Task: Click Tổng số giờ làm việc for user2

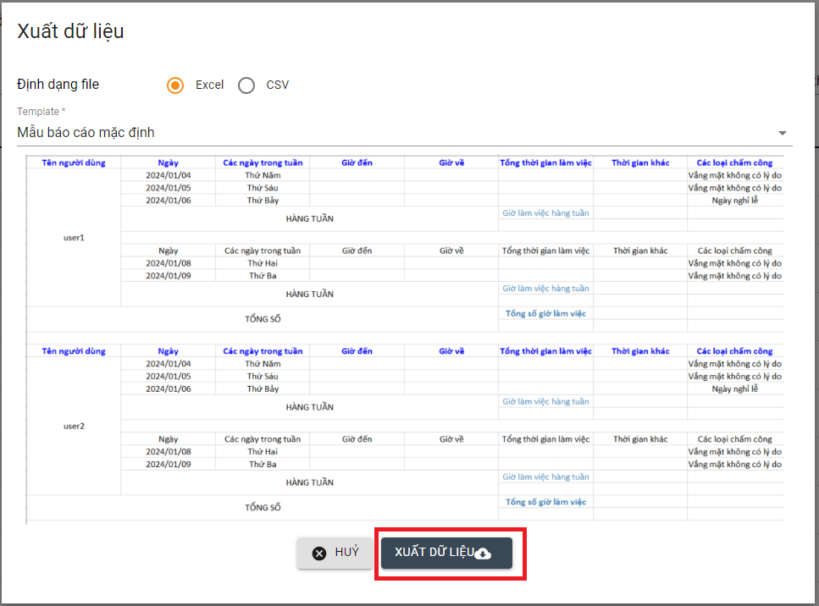Action: [545, 502]
